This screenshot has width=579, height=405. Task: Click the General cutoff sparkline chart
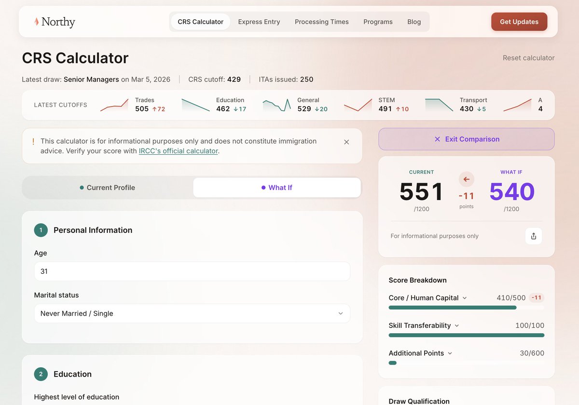tap(277, 105)
